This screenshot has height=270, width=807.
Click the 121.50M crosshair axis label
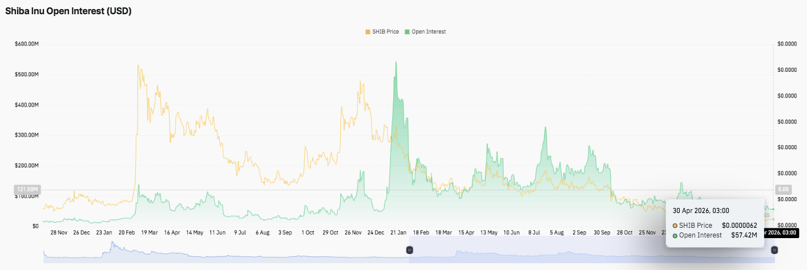click(x=27, y=189)
